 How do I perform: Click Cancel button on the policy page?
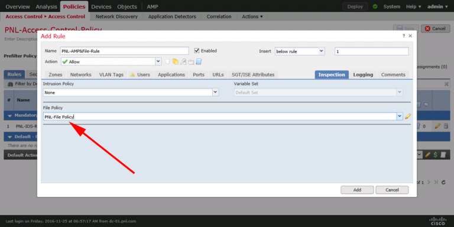click(x=435, y=28)
